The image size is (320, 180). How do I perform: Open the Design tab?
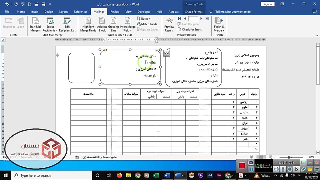48,12
